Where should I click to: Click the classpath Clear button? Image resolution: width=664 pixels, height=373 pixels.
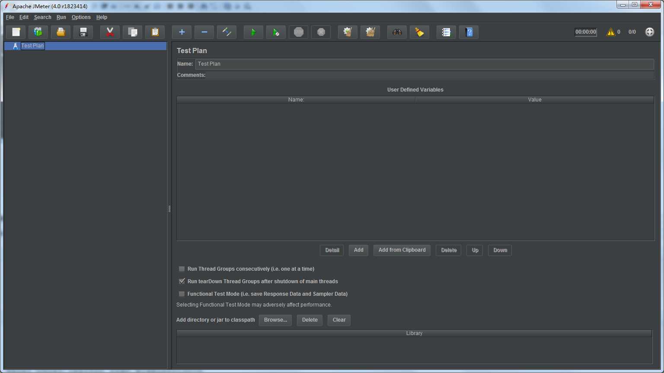(339, 320)
